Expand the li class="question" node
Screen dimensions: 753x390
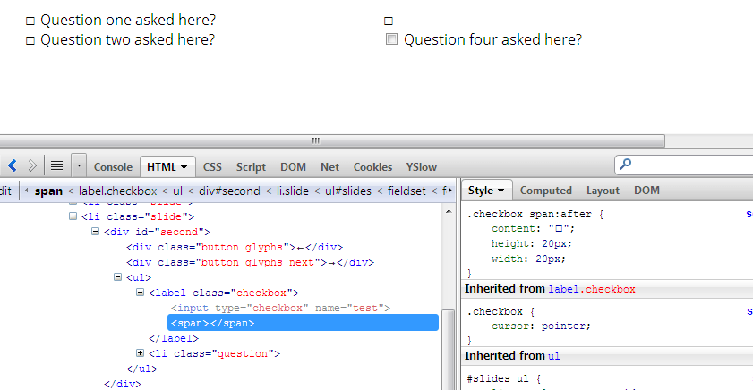click(x=141, y=353)
